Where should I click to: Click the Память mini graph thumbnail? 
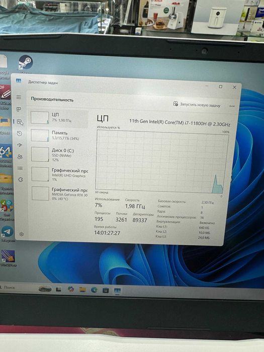(40, 135)
